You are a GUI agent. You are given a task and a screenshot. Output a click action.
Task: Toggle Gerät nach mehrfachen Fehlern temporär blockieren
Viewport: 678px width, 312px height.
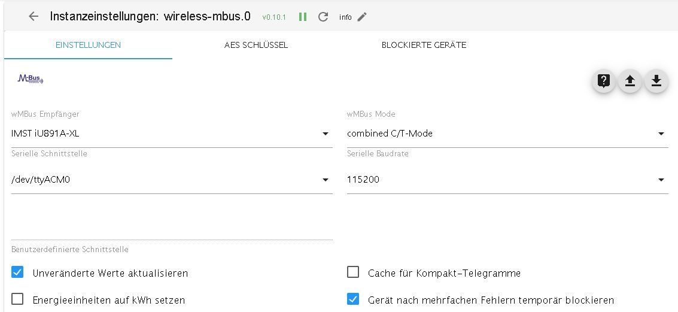coord(353,299)
